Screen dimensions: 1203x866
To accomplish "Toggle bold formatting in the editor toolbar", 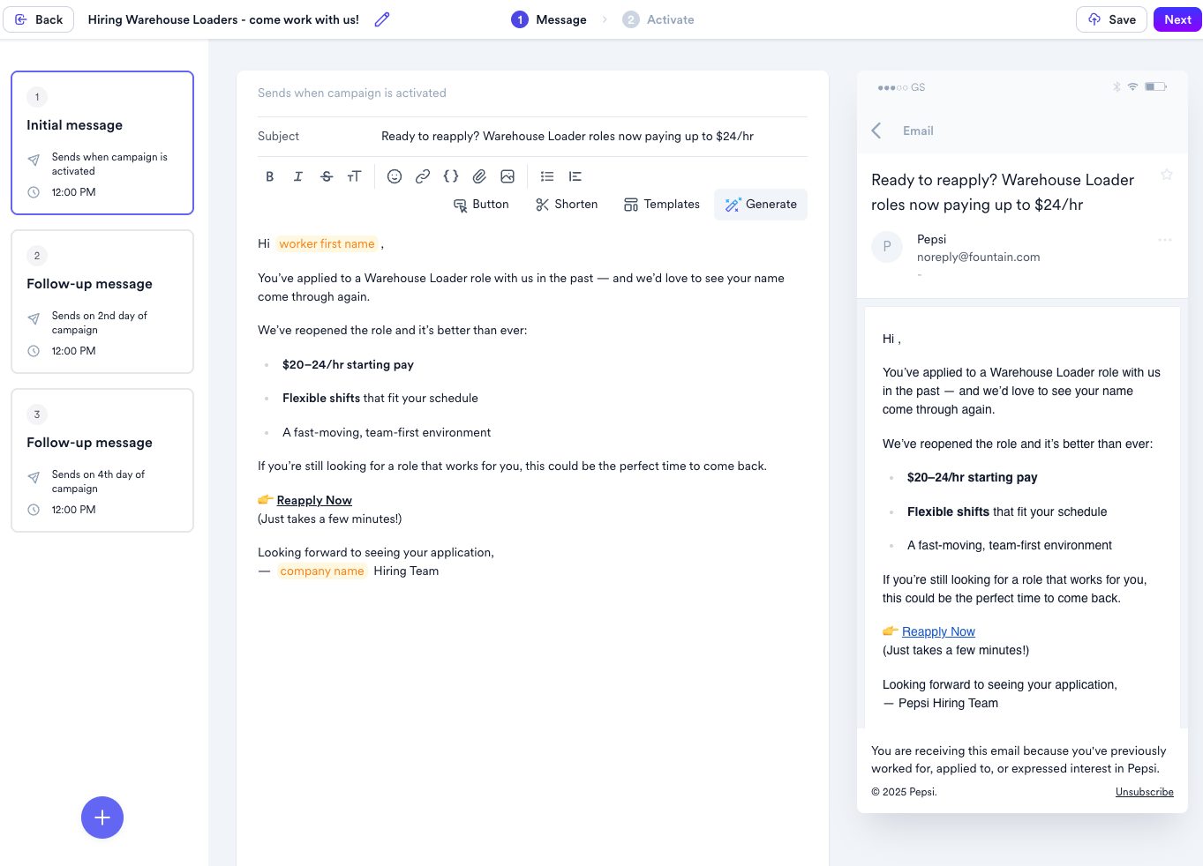I will [x=270, y=176].
